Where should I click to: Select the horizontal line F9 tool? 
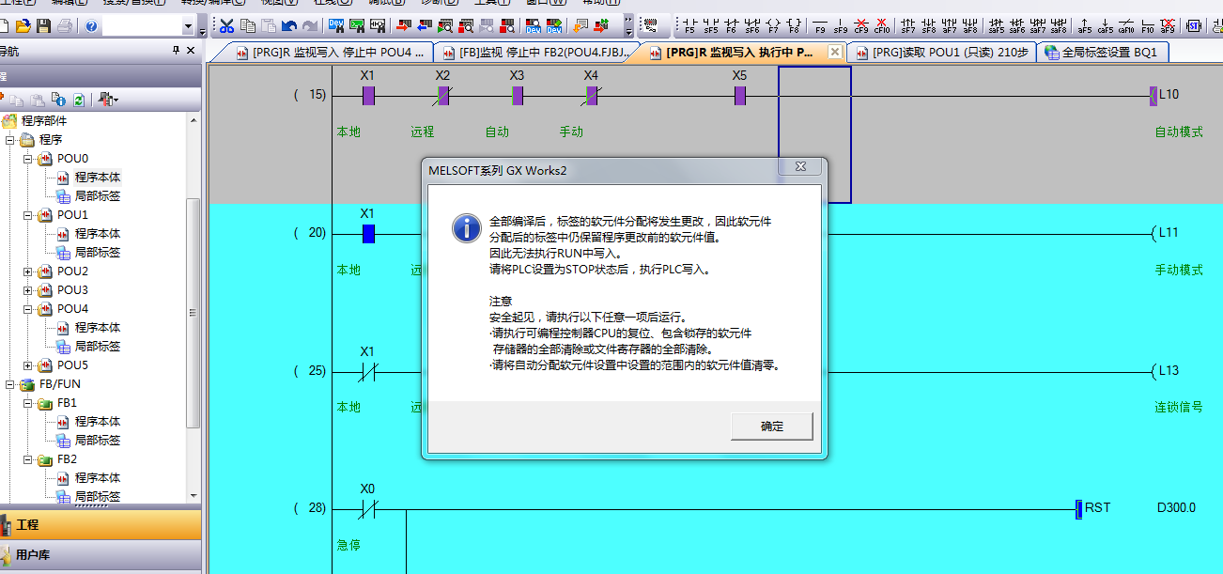819,26
